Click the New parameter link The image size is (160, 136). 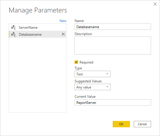coord(63,21)
